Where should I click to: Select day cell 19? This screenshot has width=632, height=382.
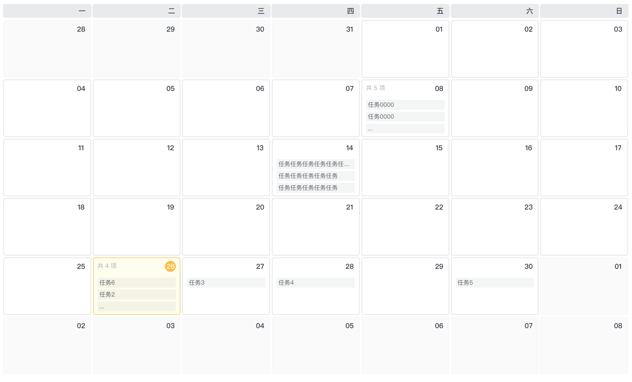click(137, 227)
